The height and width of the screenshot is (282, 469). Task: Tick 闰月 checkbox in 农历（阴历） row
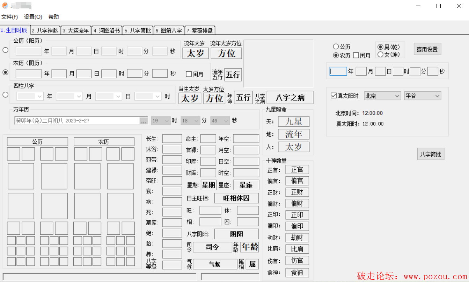click(195, 74)
